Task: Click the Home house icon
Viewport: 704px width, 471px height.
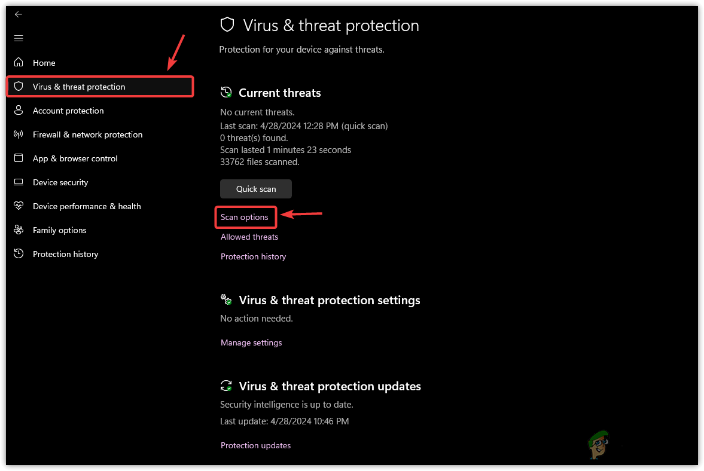Action: click(x=19, y=62)
